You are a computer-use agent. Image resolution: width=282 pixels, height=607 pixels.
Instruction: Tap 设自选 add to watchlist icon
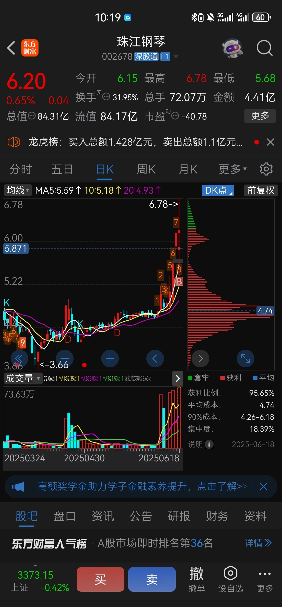231,579
